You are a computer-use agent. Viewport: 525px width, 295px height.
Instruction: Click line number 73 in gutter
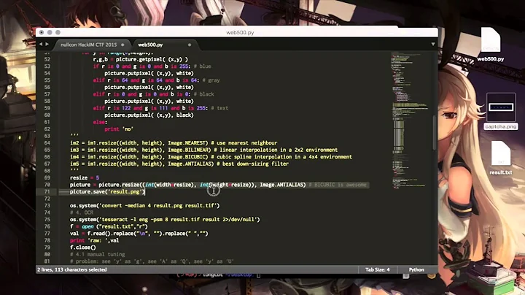(47, 205)
